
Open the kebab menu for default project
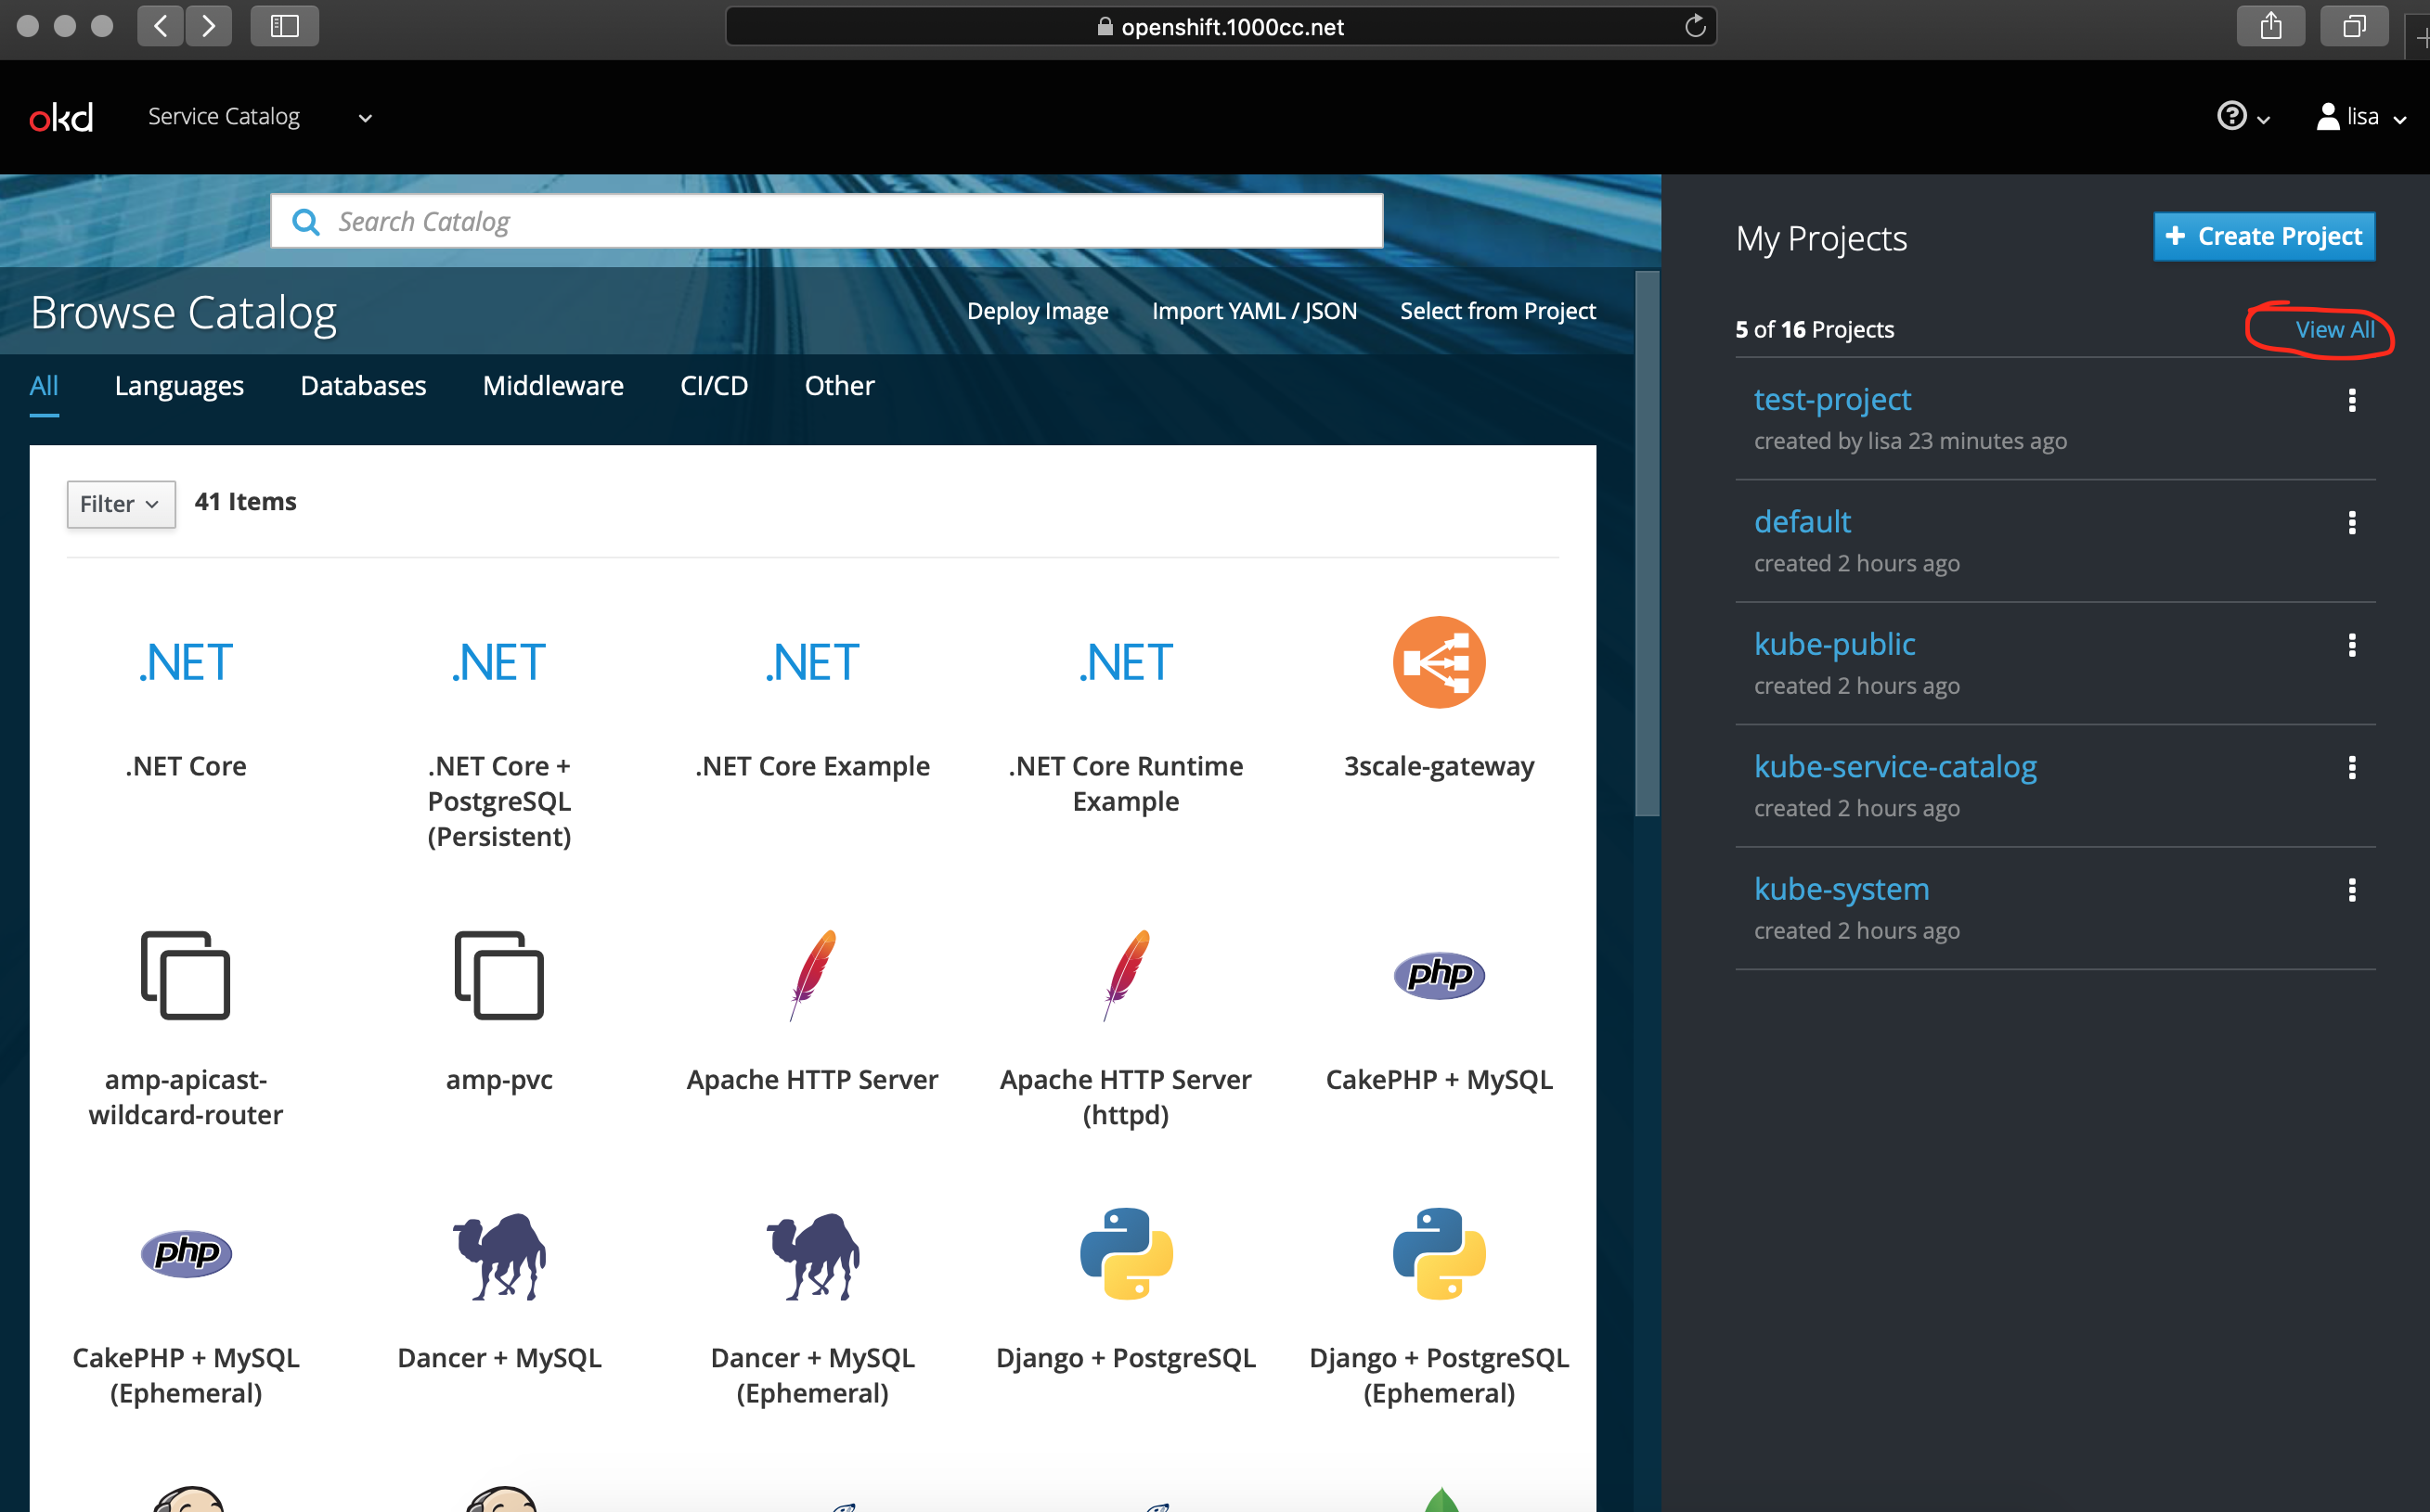2351,523
